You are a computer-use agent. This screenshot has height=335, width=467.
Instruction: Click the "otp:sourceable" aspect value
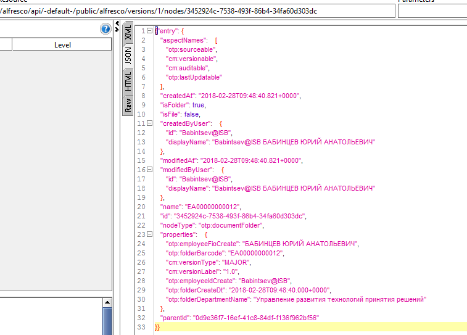[x=191, y=49]
